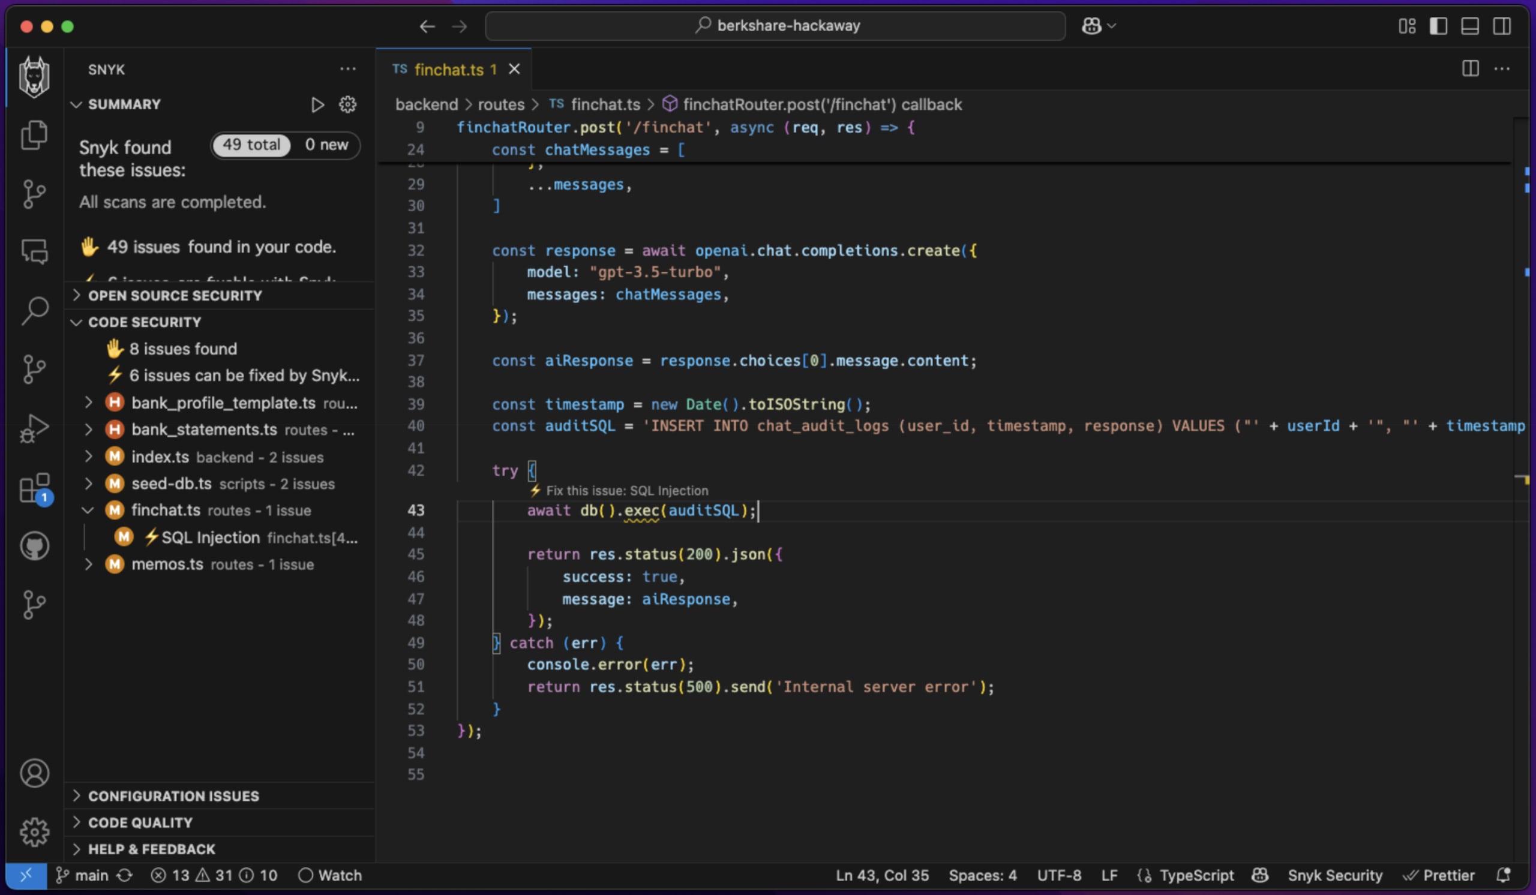Open notifications bell in status bar
This screenshot has width=1536, height=895.
coord(1504,875)
